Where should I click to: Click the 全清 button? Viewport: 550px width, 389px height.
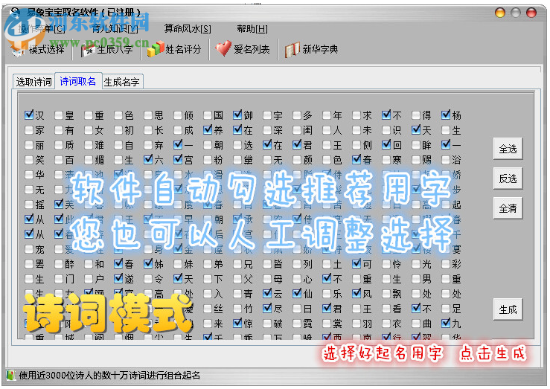(x=508, y=208)
